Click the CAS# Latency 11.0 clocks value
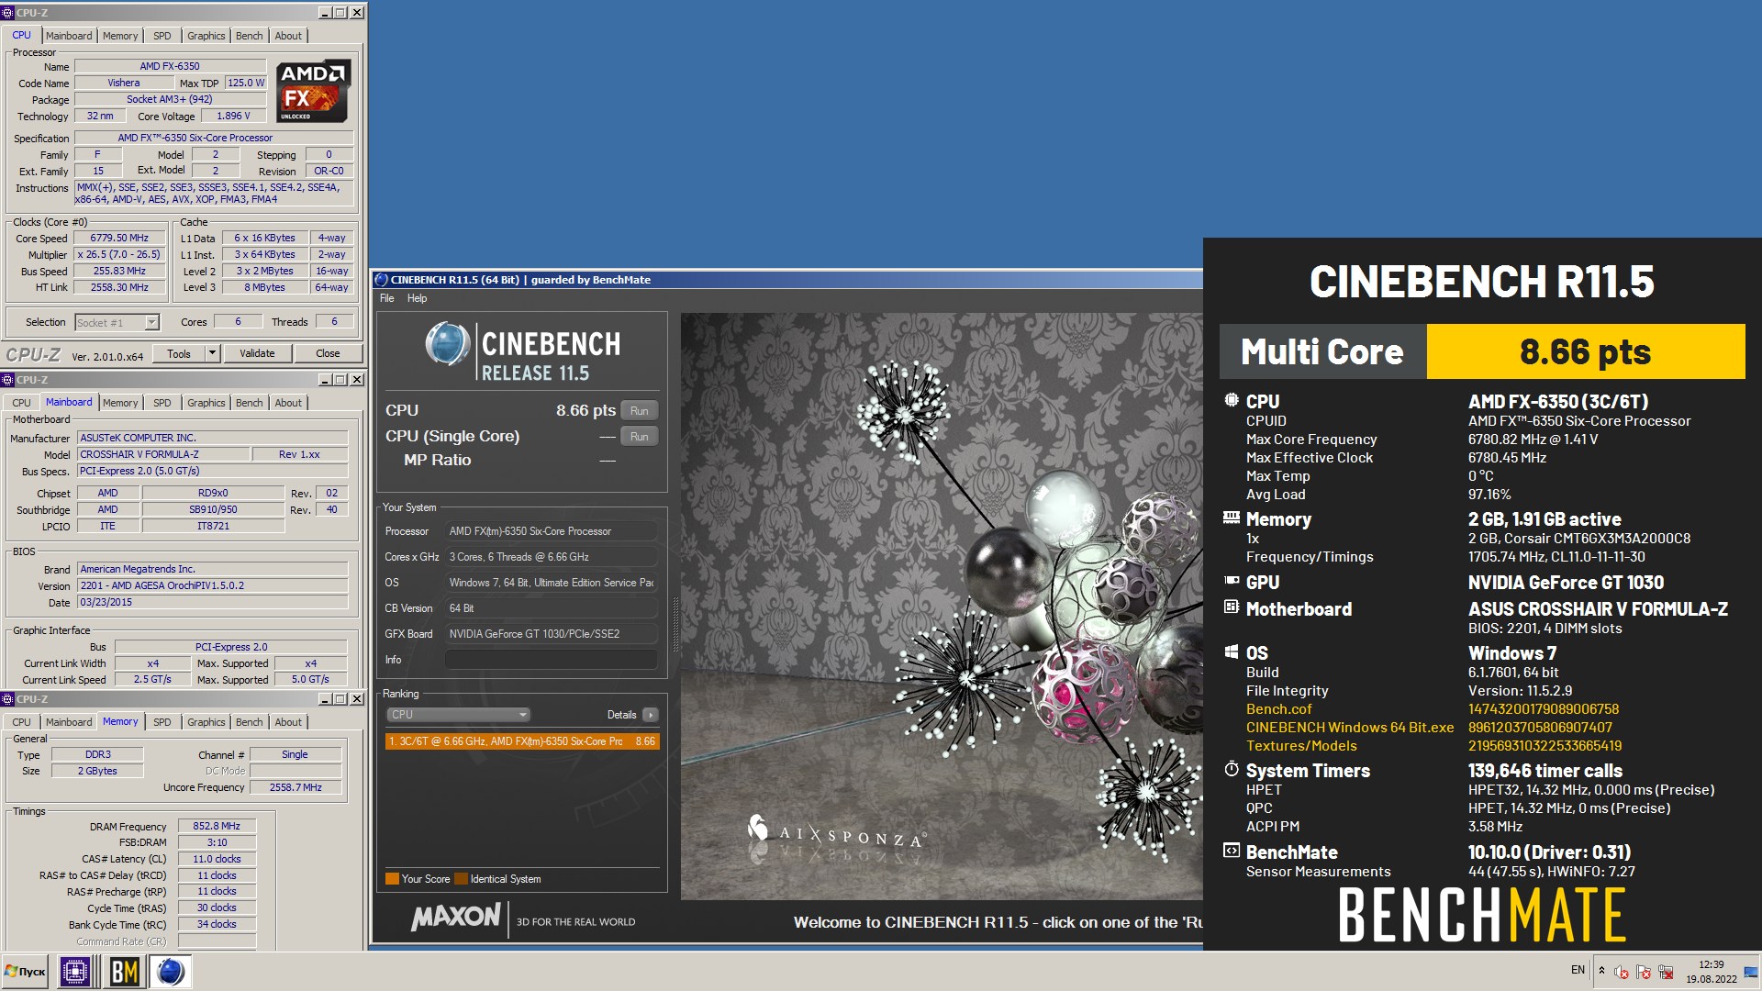The width and height of the screenshot is (1762, 991). (217, 859)
